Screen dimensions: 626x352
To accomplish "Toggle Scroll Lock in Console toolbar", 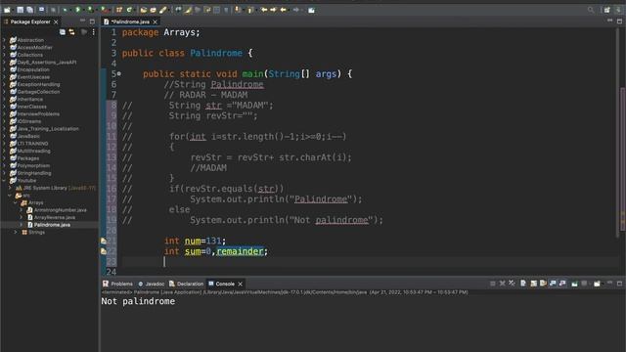I will tap(534, 284).
